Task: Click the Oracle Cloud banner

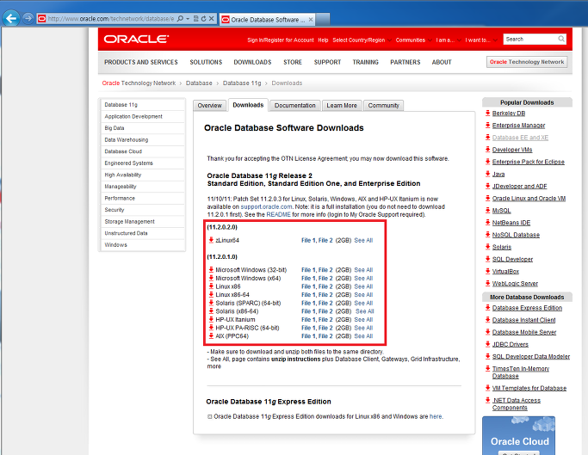Action: pyautogui.click(x=518, y=435)
